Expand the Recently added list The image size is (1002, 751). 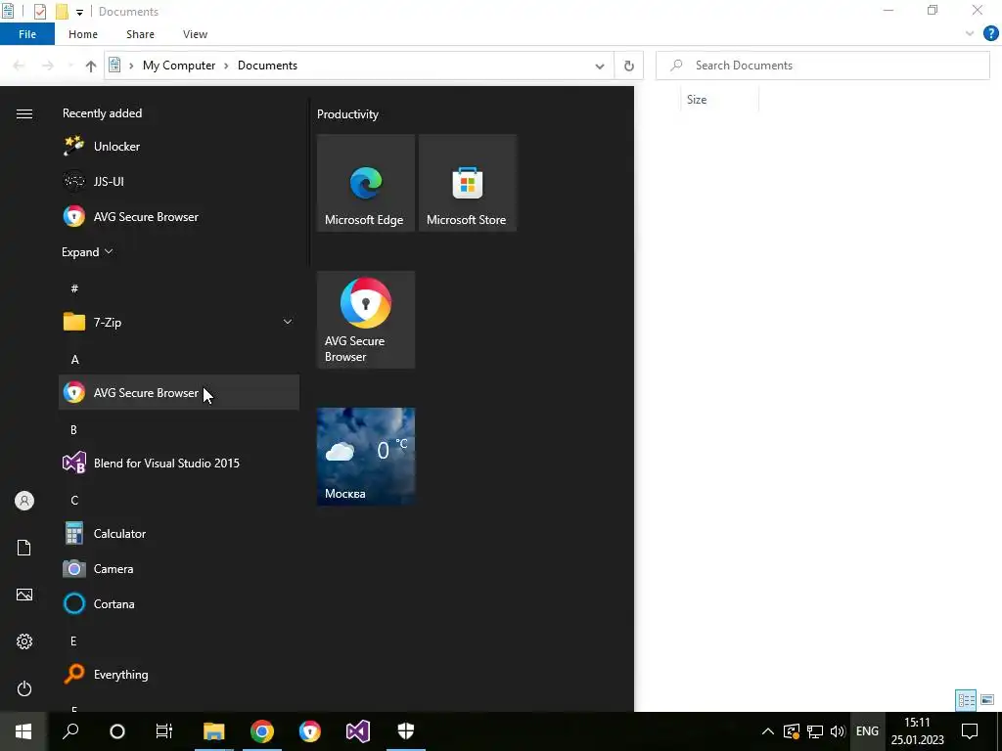(87, 251)
